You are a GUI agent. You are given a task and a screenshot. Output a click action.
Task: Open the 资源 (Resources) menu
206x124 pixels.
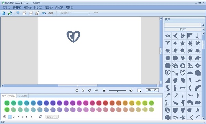click(x=59, y=8)
